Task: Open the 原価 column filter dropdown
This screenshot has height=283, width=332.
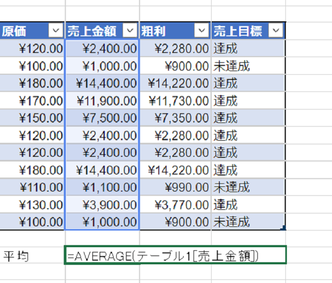Action: 56,31
